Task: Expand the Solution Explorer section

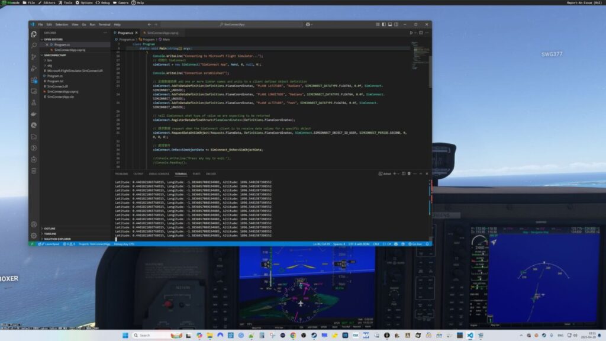Action: tap(57, 239)
